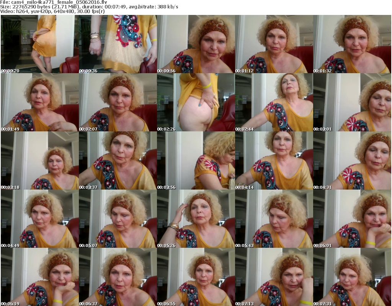
Task: Choose the frame at 00:05:07
Action: point(118,219)
